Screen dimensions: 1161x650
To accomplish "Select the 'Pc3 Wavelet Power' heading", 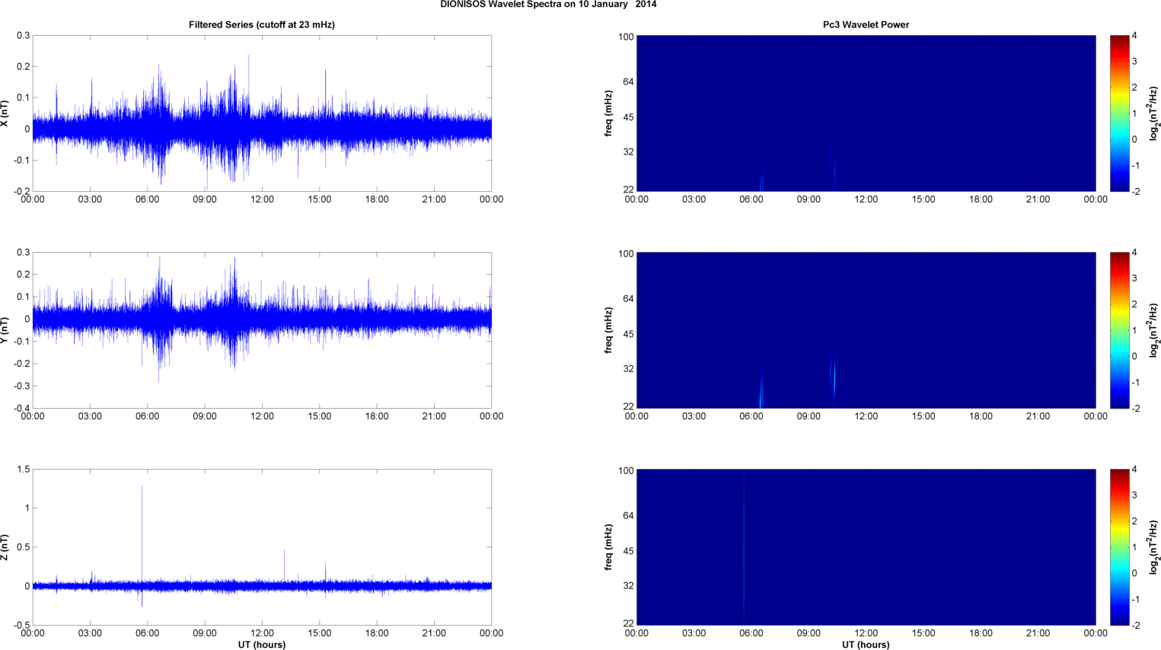I will (x=866, y=24).
